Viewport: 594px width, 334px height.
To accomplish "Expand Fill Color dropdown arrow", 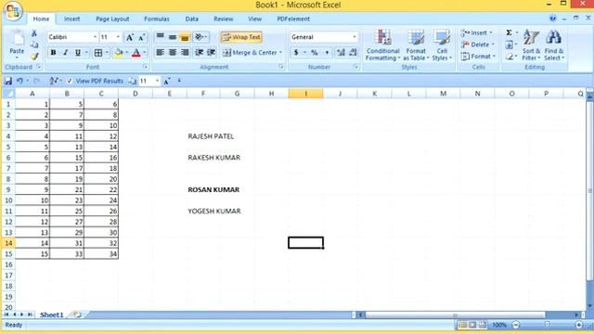I will [x=126, y=53].
